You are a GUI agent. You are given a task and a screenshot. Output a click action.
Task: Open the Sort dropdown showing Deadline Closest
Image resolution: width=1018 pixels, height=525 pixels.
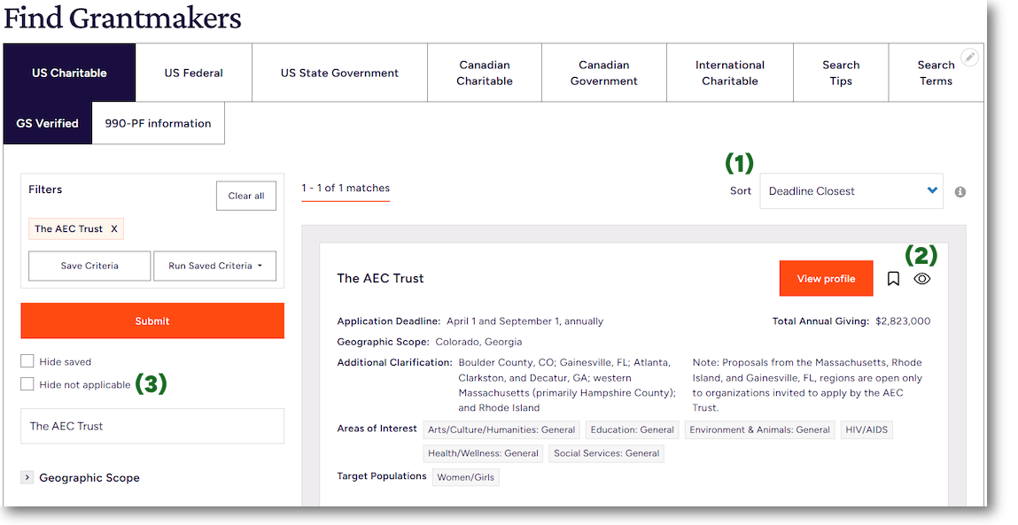pyautogui.click(x=851, y=191)
